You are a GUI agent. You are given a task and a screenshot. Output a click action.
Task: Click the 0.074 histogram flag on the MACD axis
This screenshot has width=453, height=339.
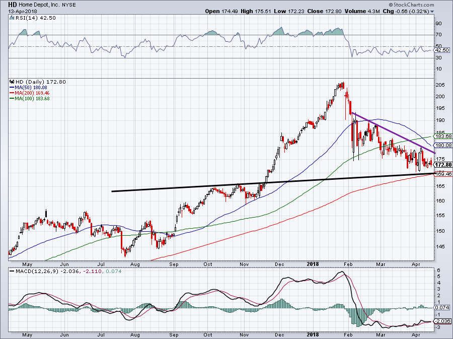click(442, 307)
